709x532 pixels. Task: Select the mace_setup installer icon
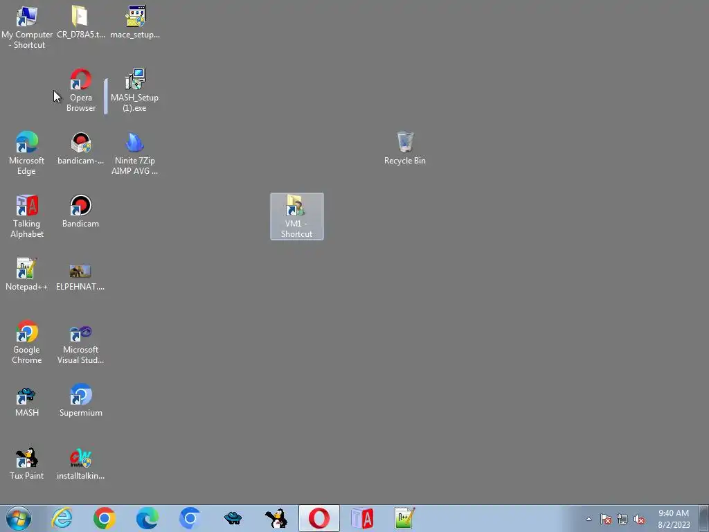coord(135,22)
